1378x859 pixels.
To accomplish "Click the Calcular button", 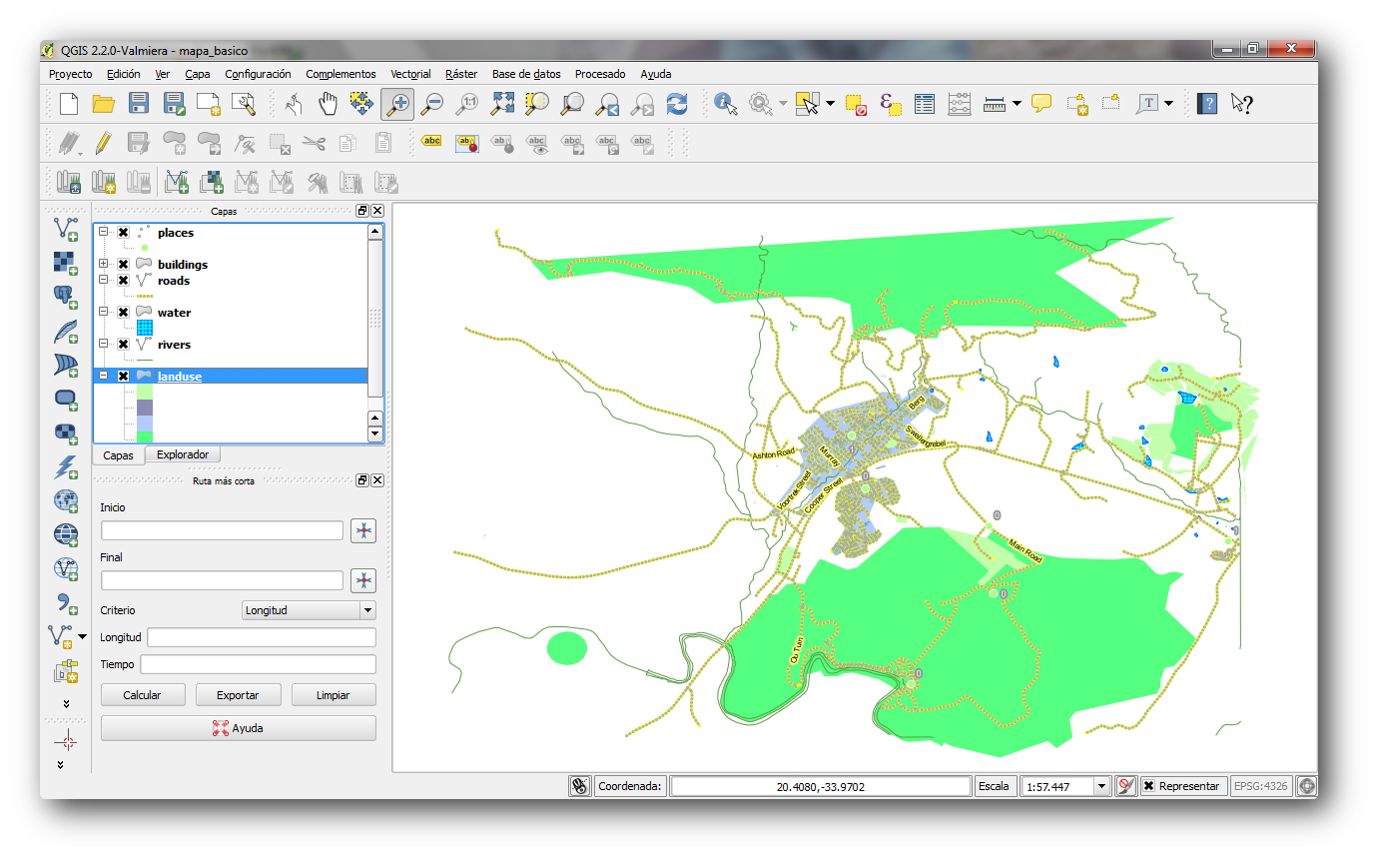I will click(x=142, y=695).
